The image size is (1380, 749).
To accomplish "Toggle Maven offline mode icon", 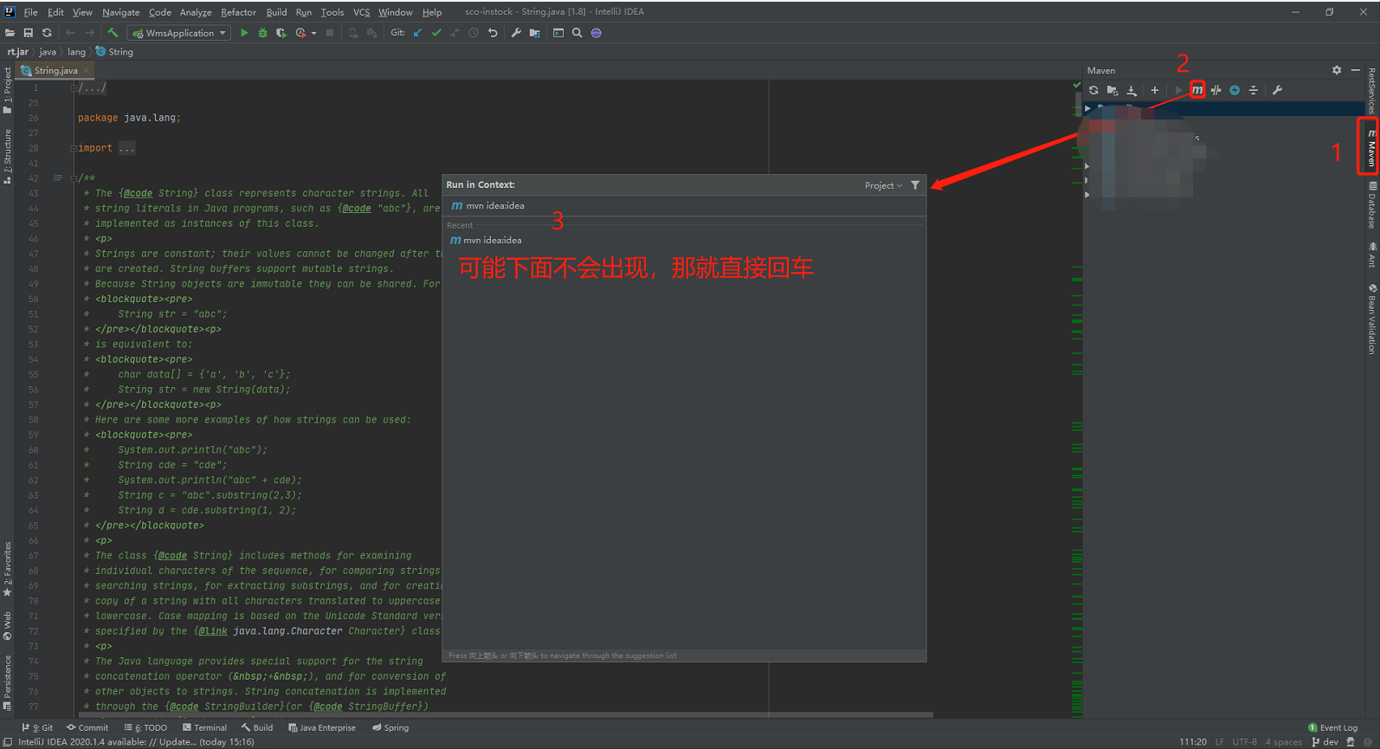I will click(1216, 90).
